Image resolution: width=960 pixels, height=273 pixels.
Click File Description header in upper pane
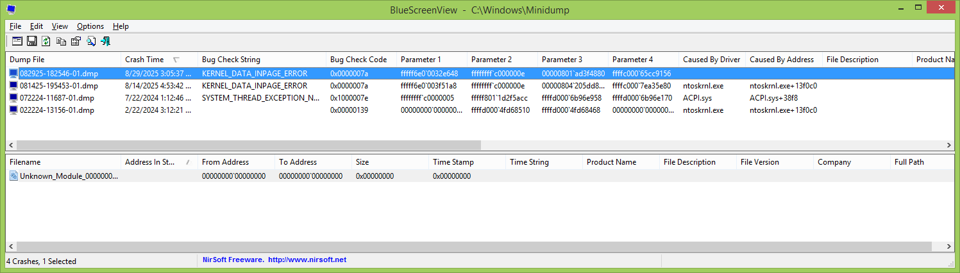[868, 60]
